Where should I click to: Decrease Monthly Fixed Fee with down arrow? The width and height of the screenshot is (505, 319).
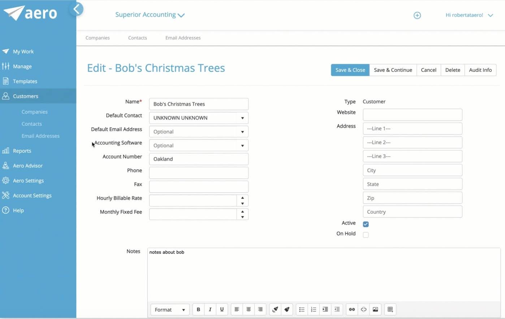242,217
